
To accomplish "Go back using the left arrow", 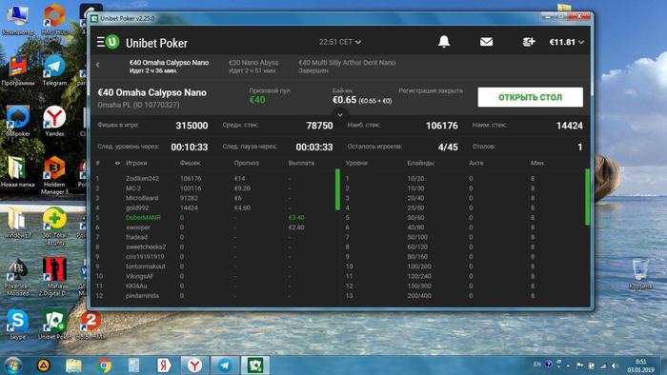I will point(98,65).
